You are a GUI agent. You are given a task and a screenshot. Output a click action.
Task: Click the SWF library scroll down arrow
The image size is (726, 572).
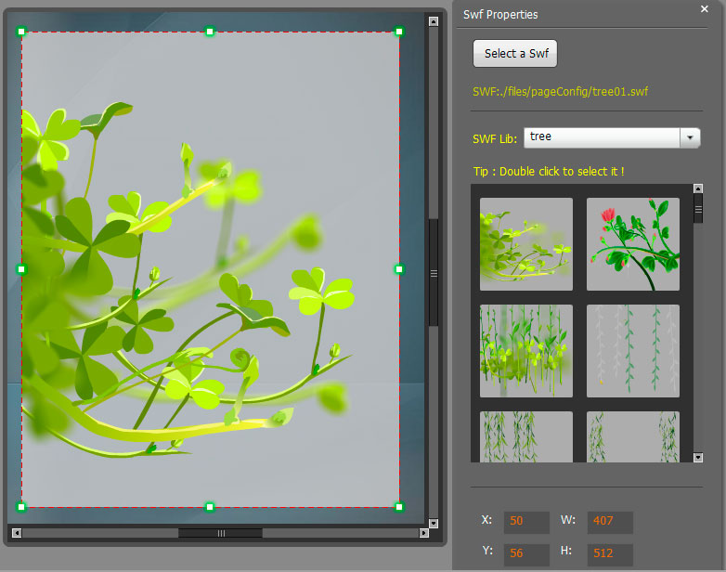(698, 456)
